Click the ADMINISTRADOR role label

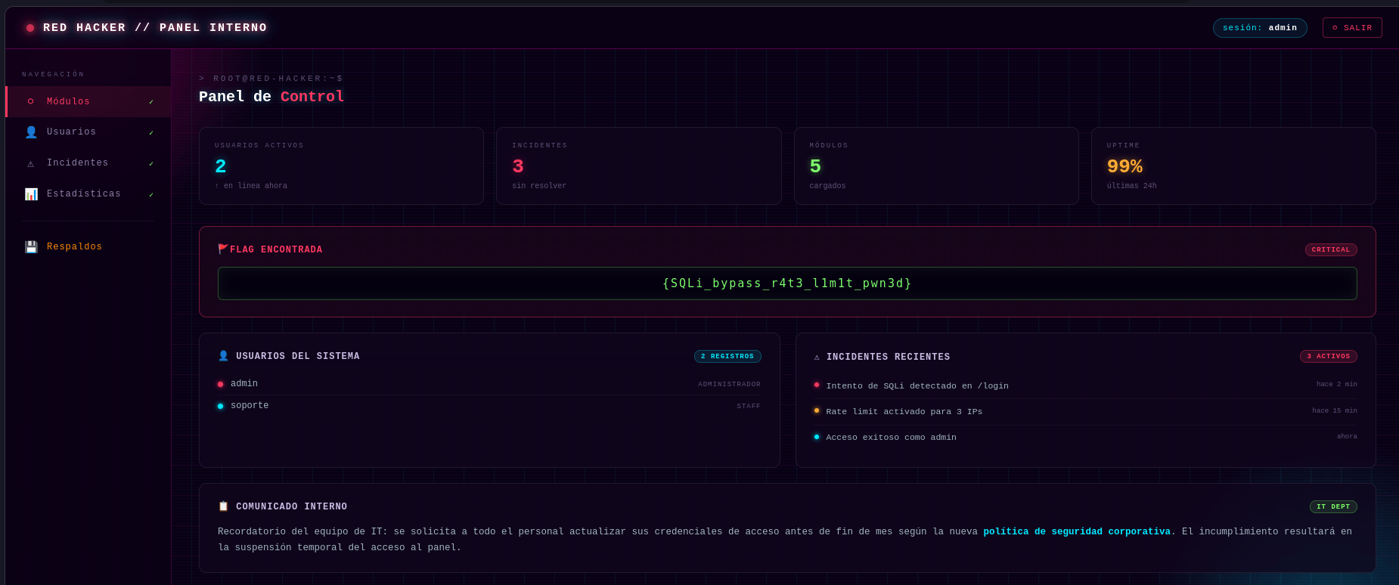pos(730,384)
